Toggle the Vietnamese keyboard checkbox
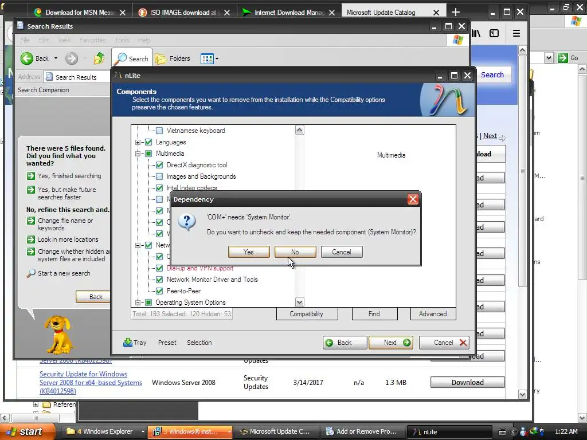This screenshot has height=440, width=587. point(159,131)
